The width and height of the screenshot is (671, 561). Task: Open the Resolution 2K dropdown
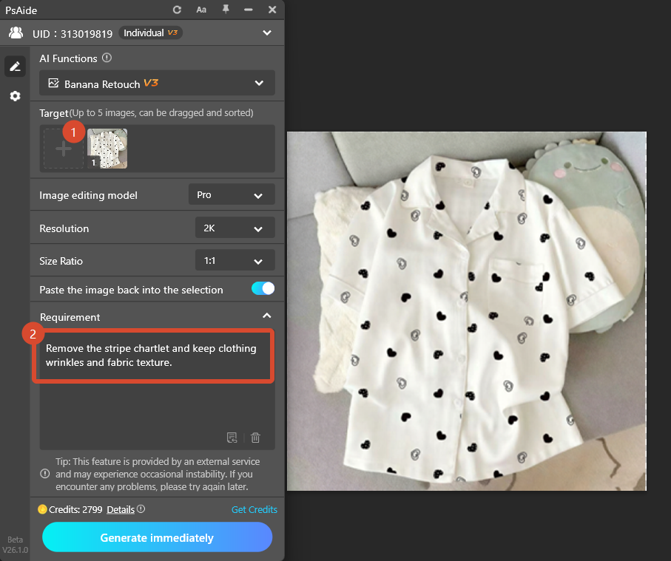[235, 228]
